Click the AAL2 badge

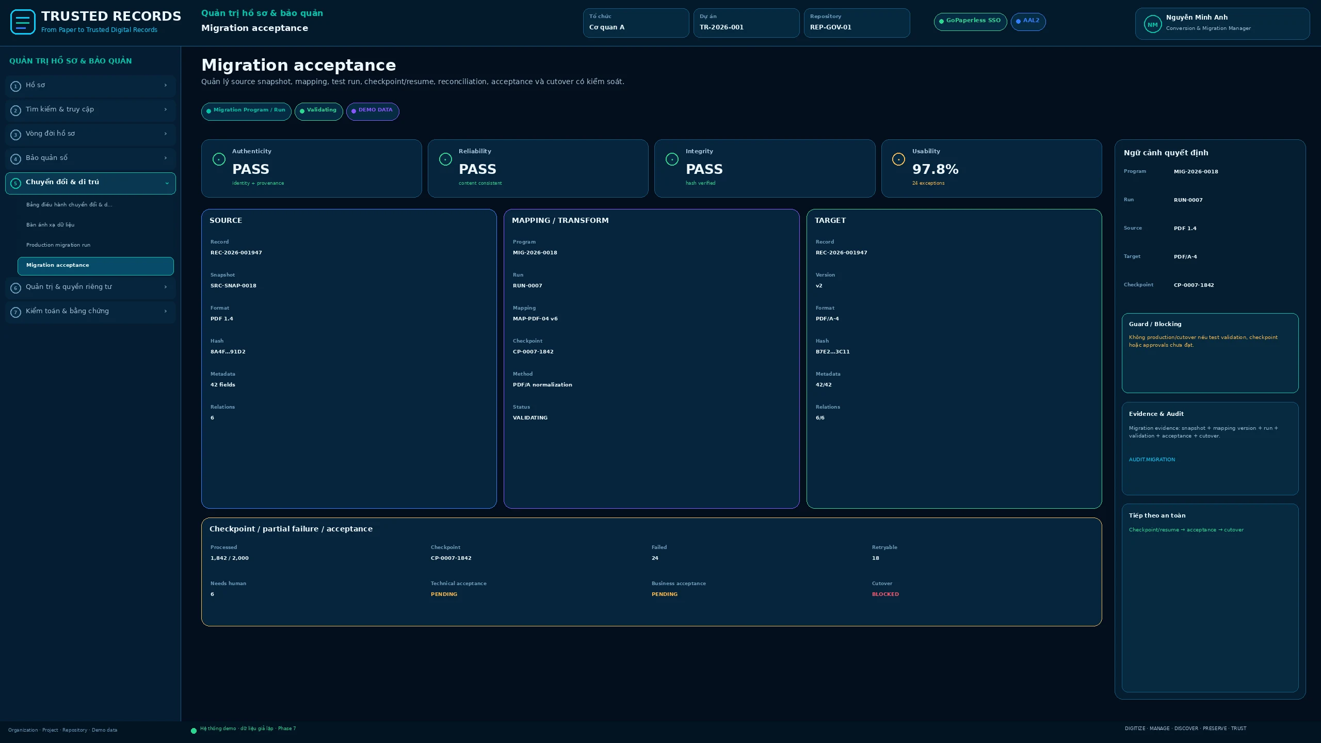1028,22
